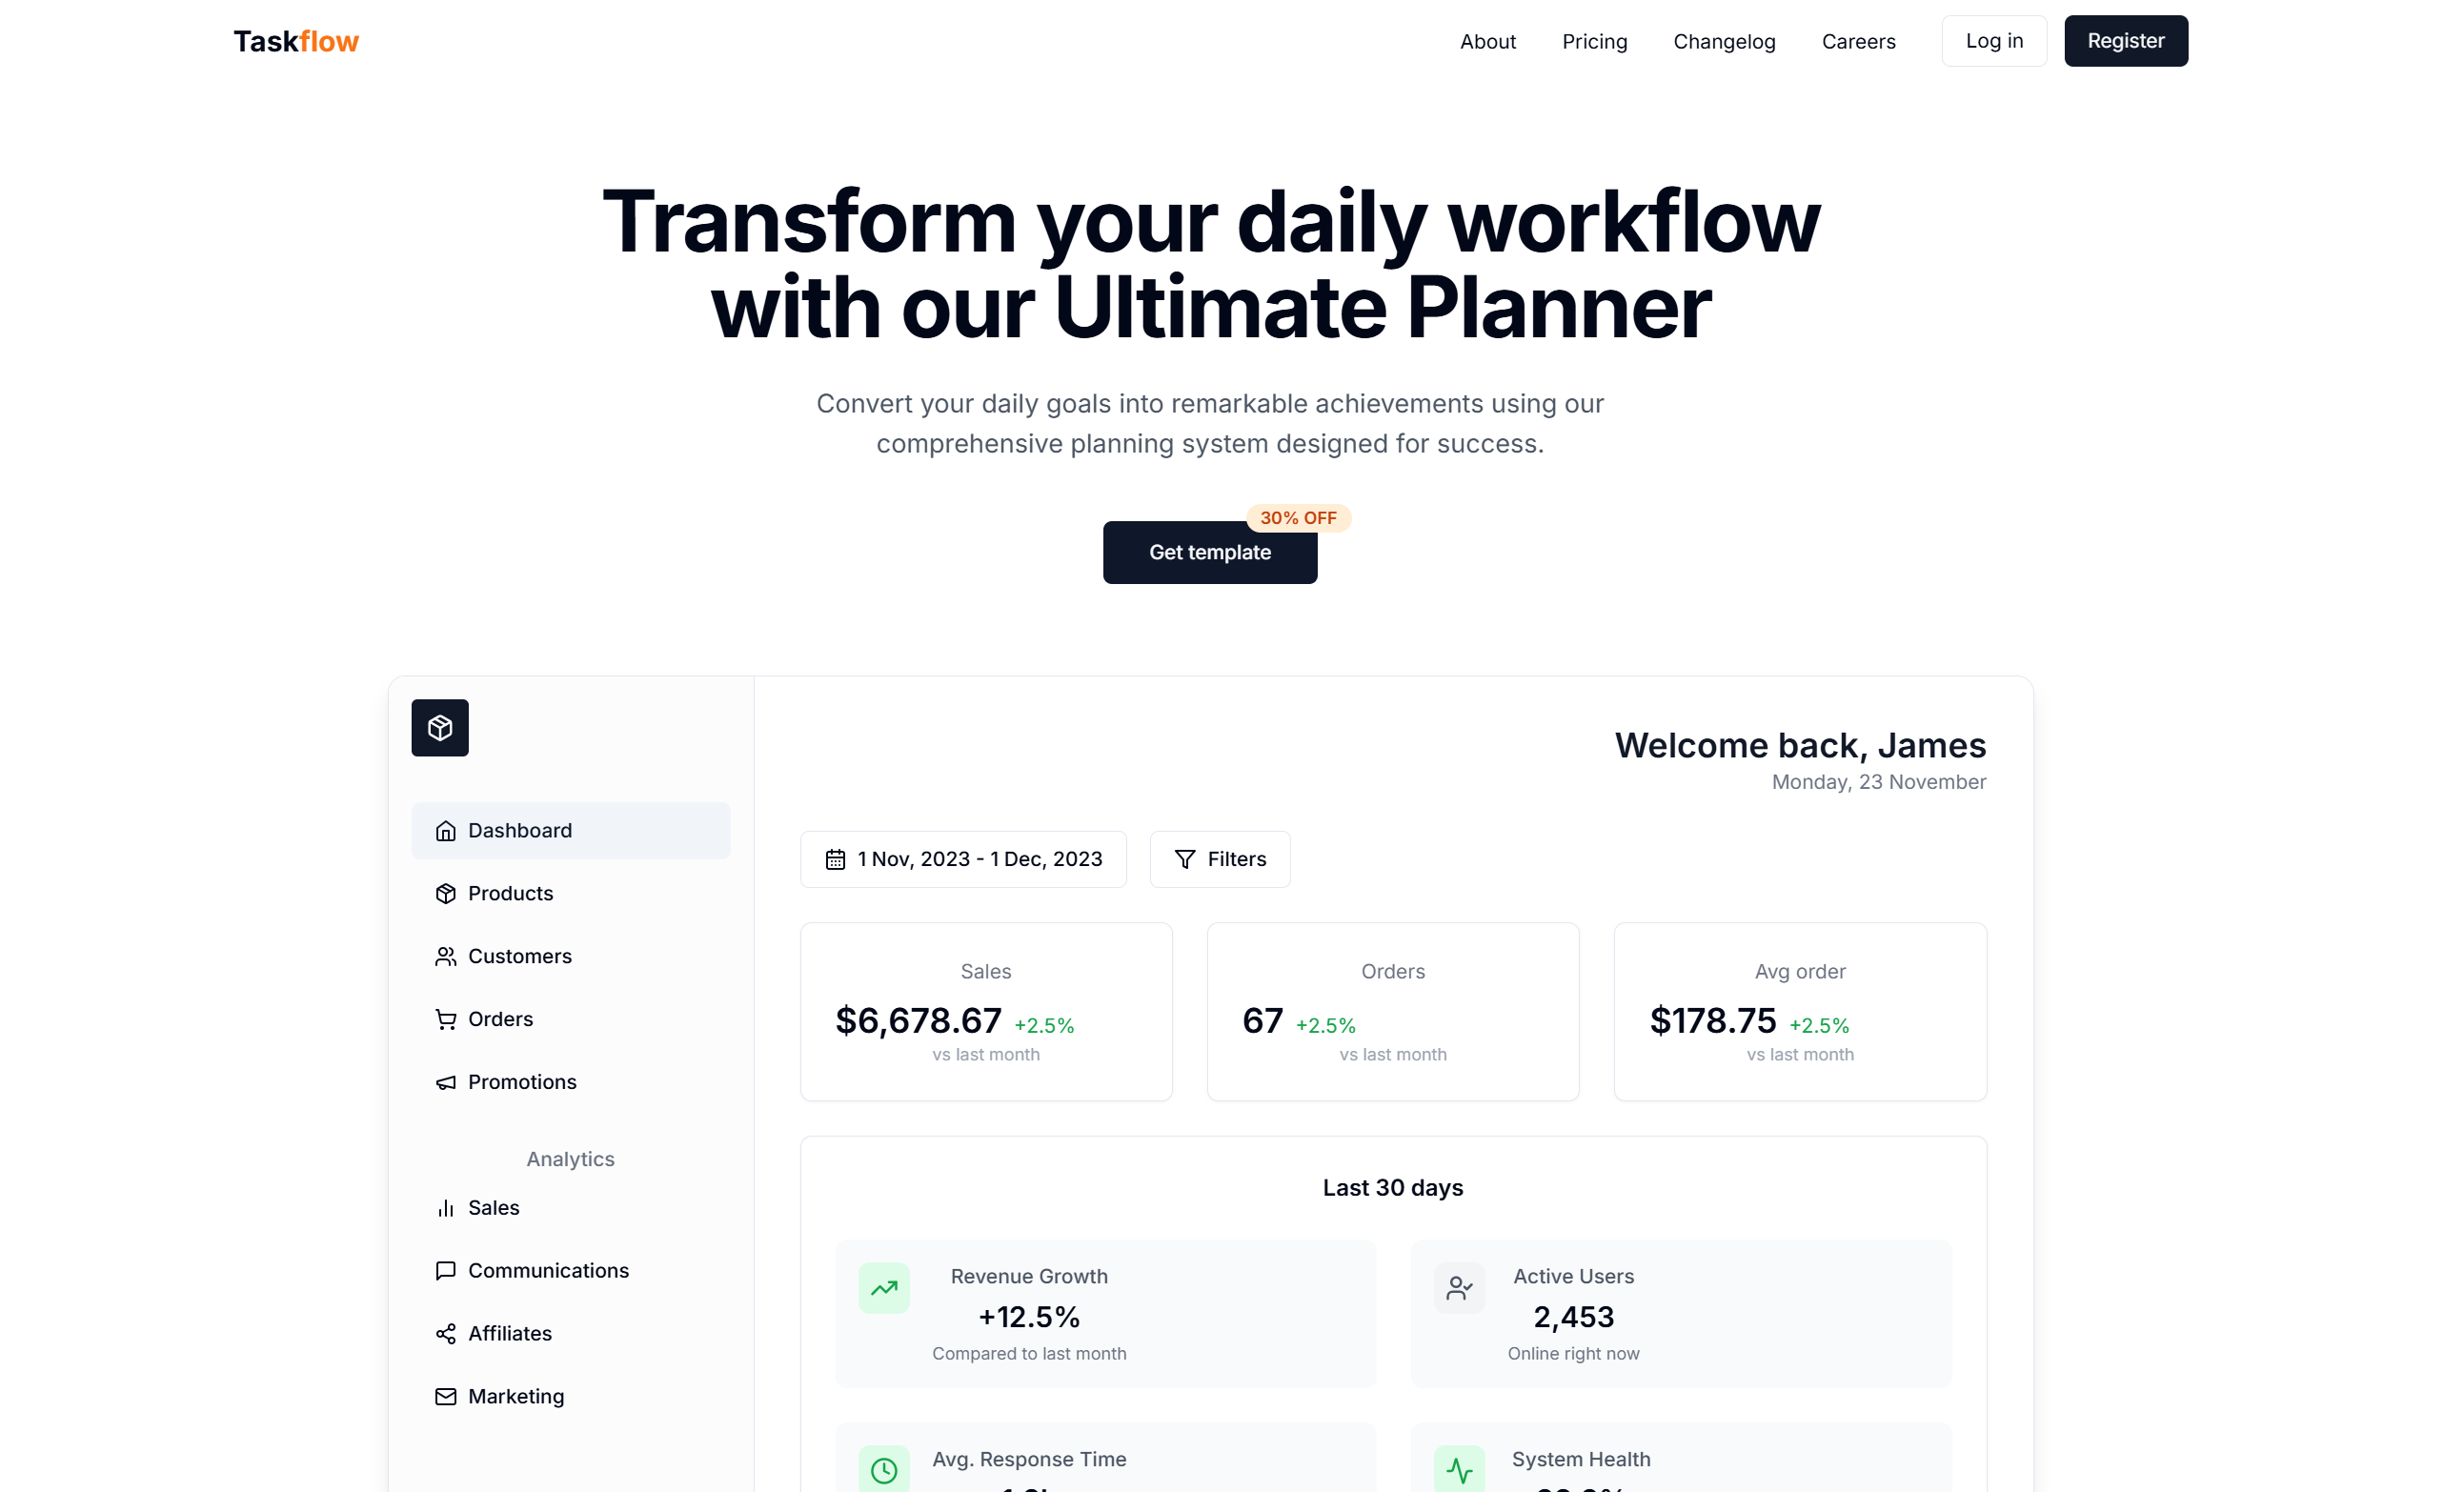
Task: Select the Changelog navigation item
Action: click(1725, 40)
